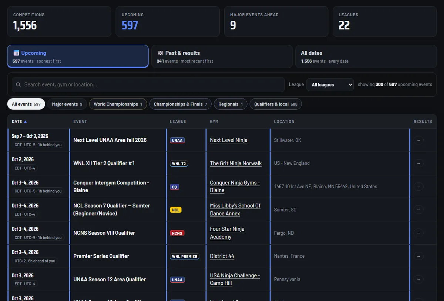Click the UNAA badge for Next Level UNAA Area

pyautogui.click(x=177, y=140)
